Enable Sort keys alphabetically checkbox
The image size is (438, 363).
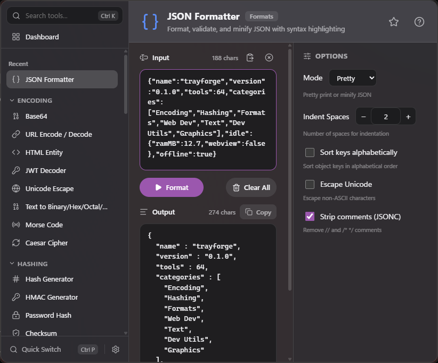[x=310, y=153]
